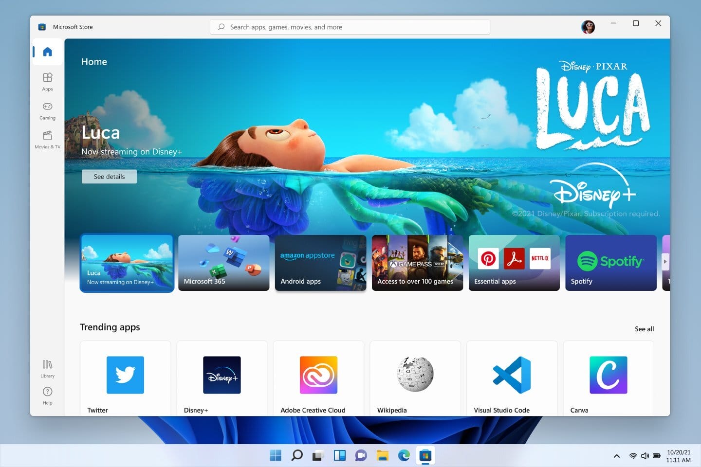Open the Apps section from the sidebar
This screenshot has height=467, width=701.
click(x=47, y=82)
